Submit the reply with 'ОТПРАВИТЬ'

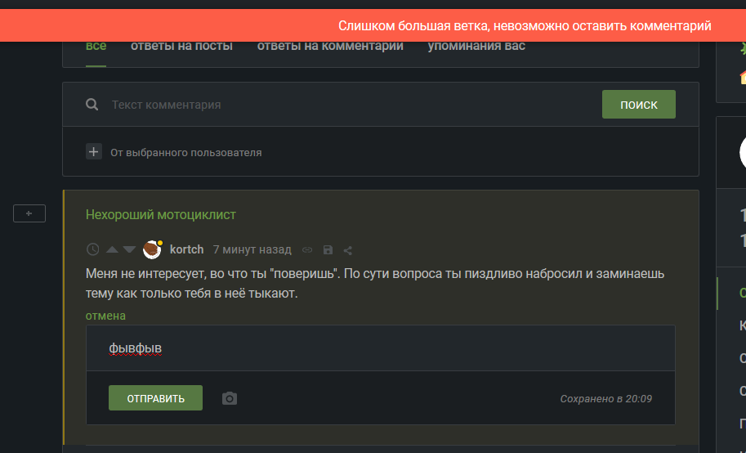coord(155,398)
